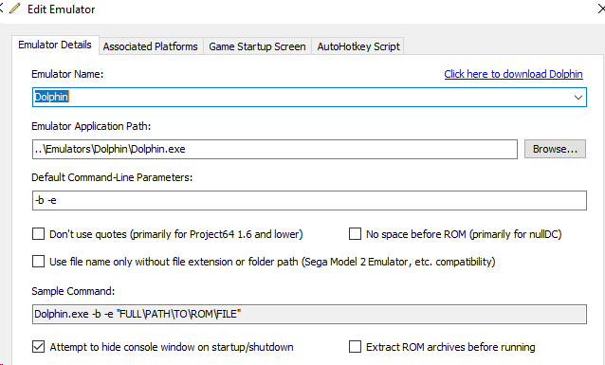Screen dimensions: 605x365
Task: Click into Default Command-Line Parameters field
Action: click(309, 200)
